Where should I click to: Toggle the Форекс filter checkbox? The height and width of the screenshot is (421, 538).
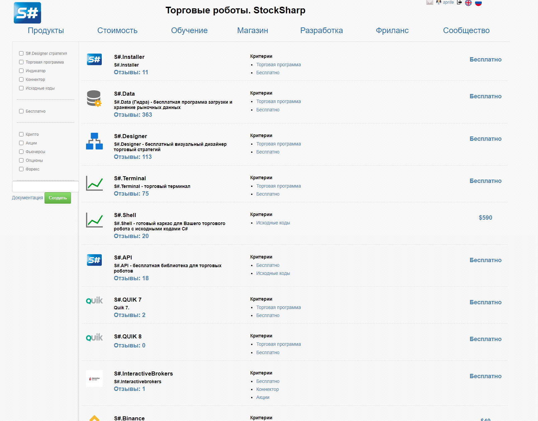(21, 169)
